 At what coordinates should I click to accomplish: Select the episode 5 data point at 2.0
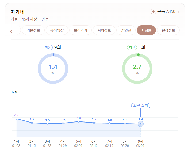[x=78, y=121]
